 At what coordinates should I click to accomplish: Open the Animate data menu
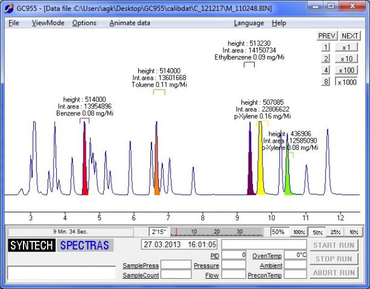point(130,23)
